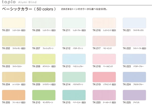Click the badge beside TK-209 label
The width and height of the screenshot is (152, 106).
54,85
